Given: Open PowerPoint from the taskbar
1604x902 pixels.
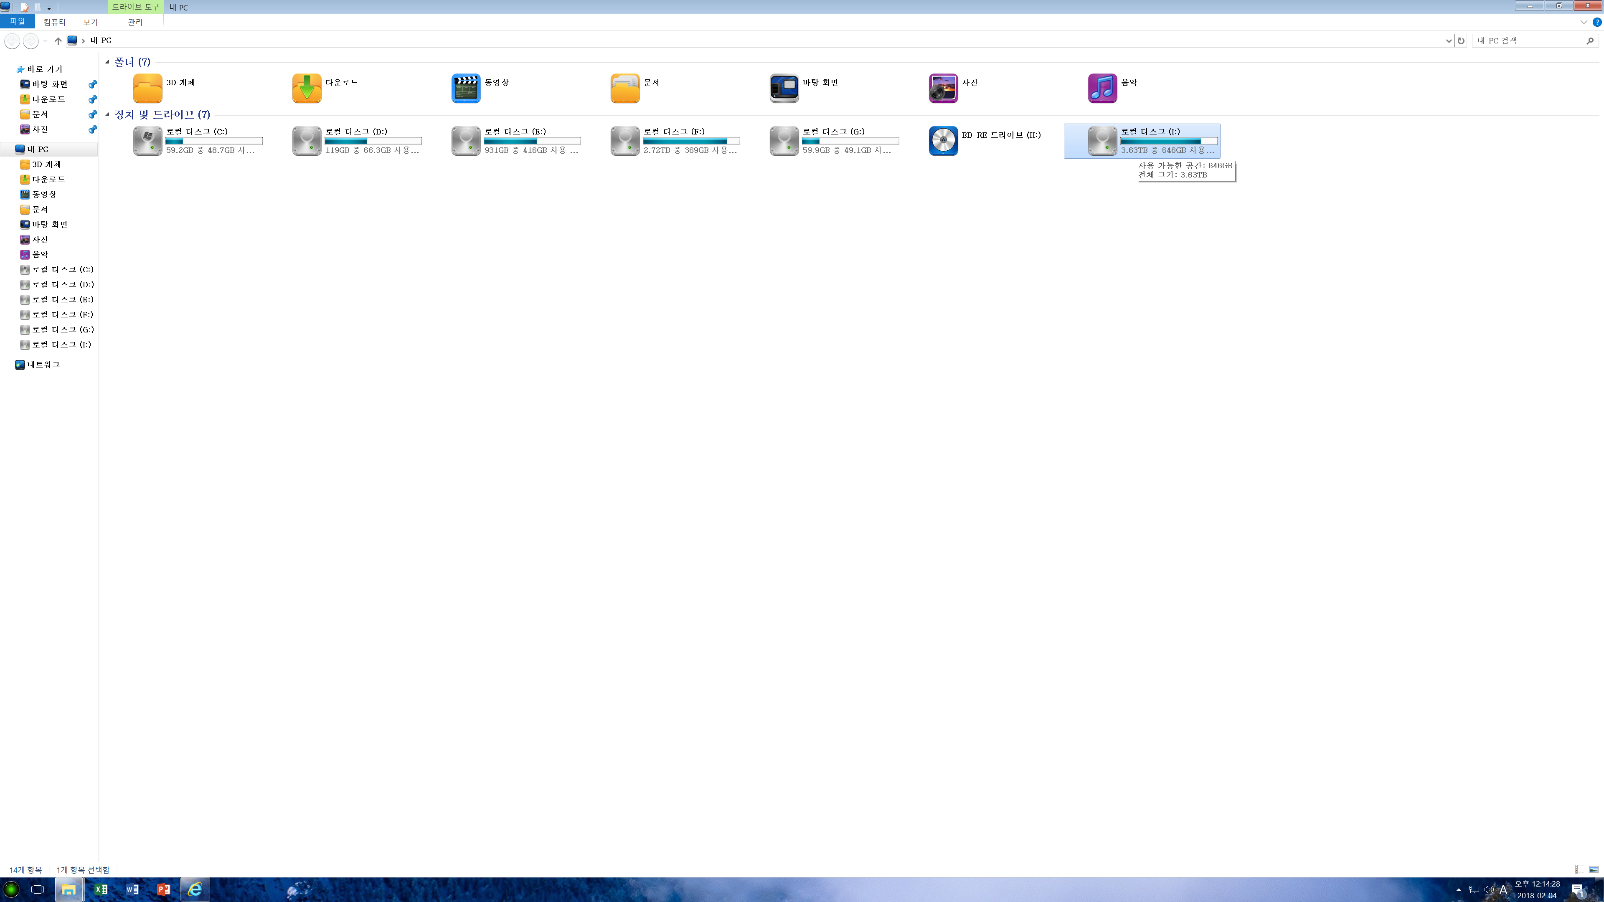Looking at the screenshot, I should click(x=163, y=889).
